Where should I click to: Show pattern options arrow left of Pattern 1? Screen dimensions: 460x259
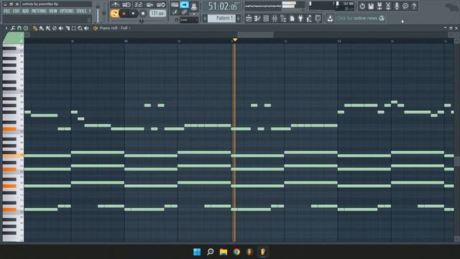click(x=205, y=19)
